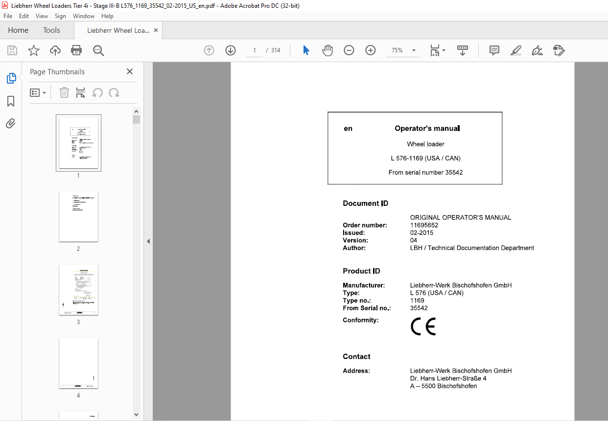The height and width of the screenshot is (421, 608).
Task: Open the Attachments paperclip panel
Action: point(11,123)
